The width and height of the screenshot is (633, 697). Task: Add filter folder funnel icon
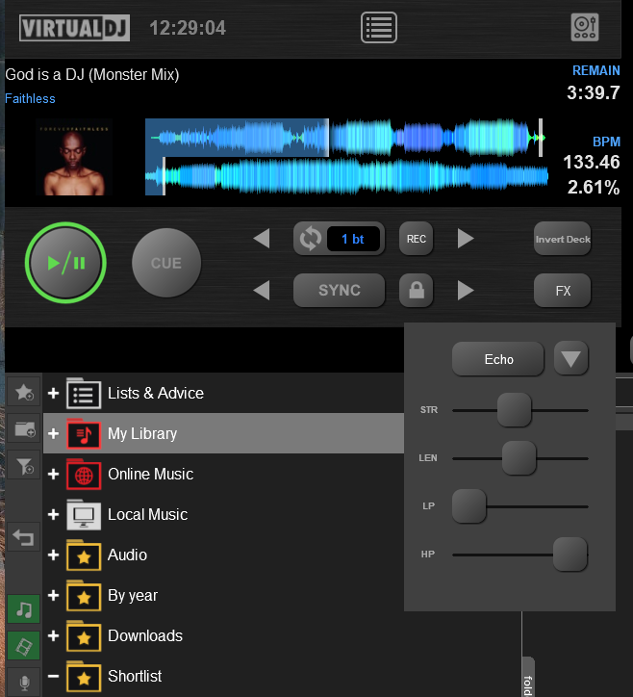(24, 466)
